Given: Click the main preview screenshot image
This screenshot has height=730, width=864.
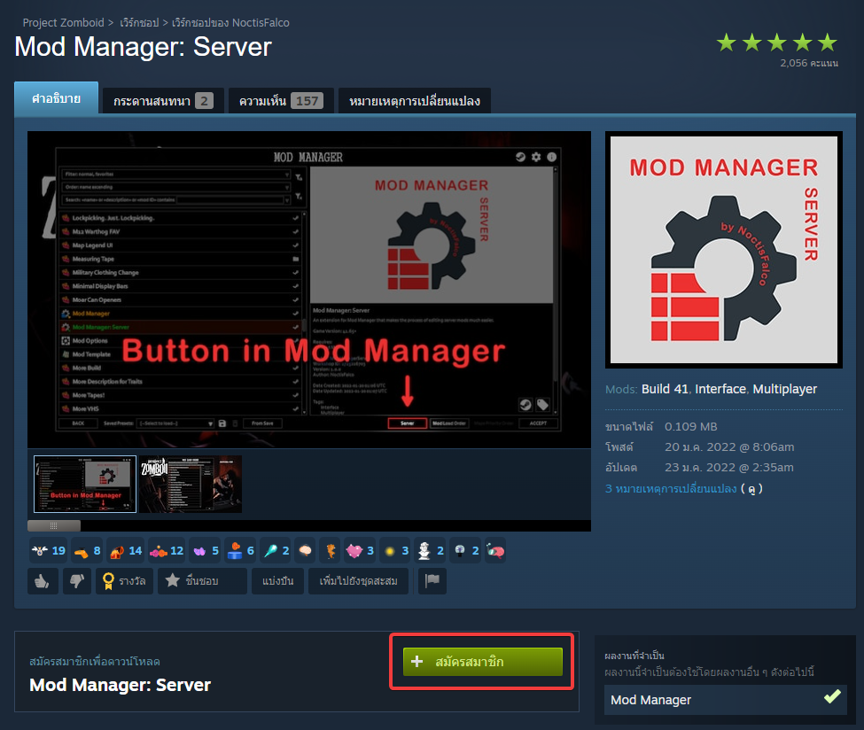Looking at the screenshot, I should point(309,290).
